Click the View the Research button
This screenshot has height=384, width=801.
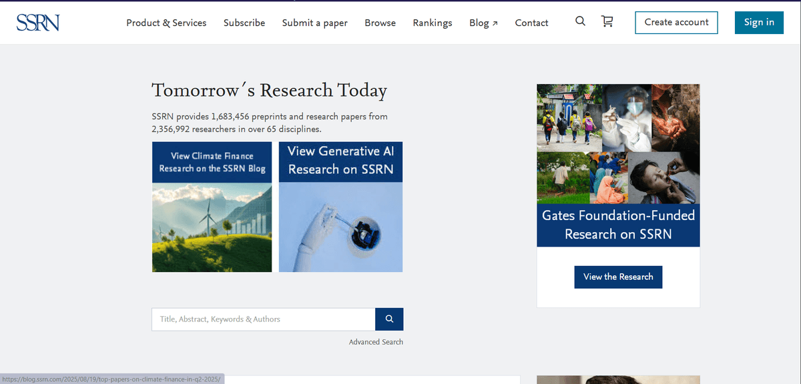pyautogui.click(x=618, y=277)
